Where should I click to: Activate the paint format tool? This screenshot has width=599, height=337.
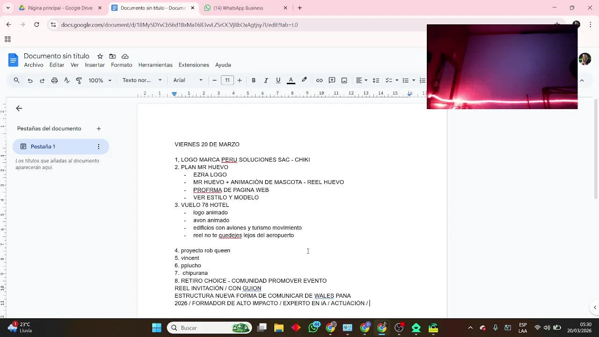[79, 81]
